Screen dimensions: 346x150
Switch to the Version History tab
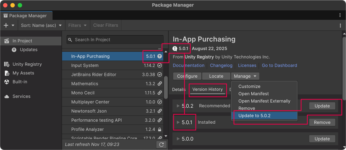click(208, 90)
